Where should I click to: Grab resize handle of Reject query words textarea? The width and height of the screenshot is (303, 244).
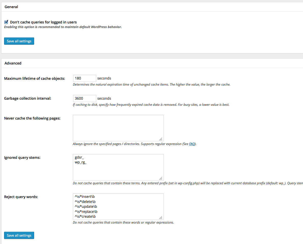coord(161,217)
